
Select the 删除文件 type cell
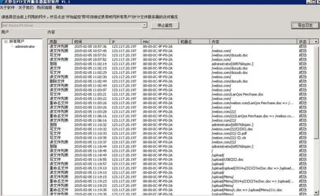point(57,81)
